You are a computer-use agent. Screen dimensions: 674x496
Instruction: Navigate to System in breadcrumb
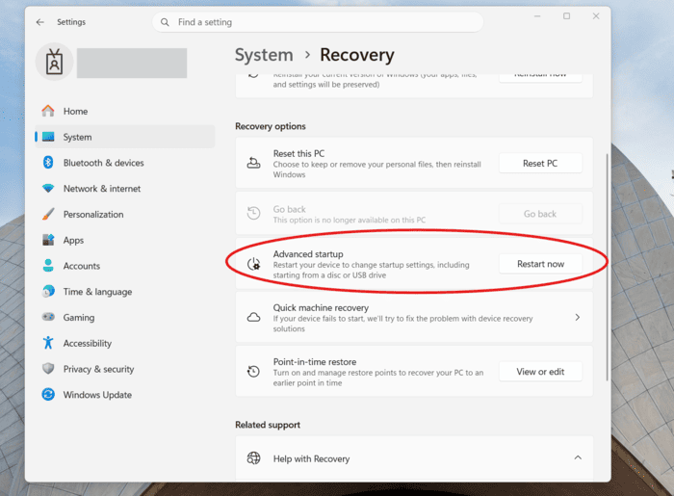264,55
